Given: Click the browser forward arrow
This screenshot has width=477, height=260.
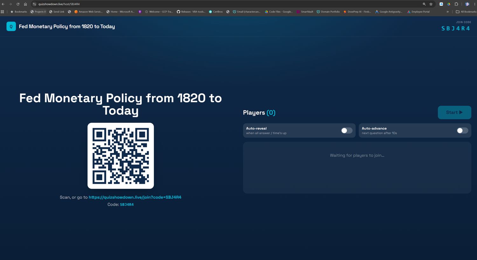Looking at the screenshot, I should pyautogui.click(x=10, y=4).
